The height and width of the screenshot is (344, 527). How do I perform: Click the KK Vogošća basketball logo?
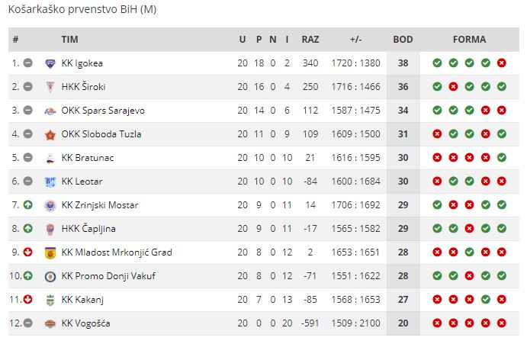pos(50,324)
